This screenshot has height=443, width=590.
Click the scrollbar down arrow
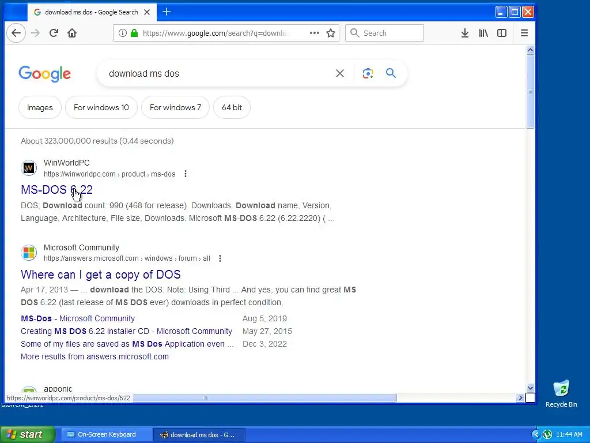pyautogui.click(x=530, y=388)
